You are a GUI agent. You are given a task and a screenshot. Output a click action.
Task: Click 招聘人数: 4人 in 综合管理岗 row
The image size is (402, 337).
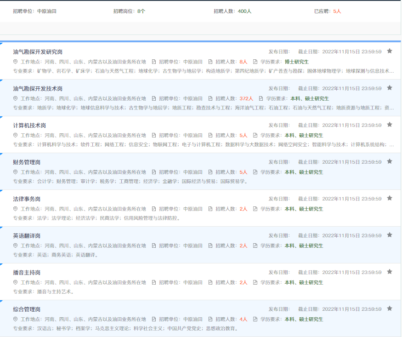tap(232, 319)
